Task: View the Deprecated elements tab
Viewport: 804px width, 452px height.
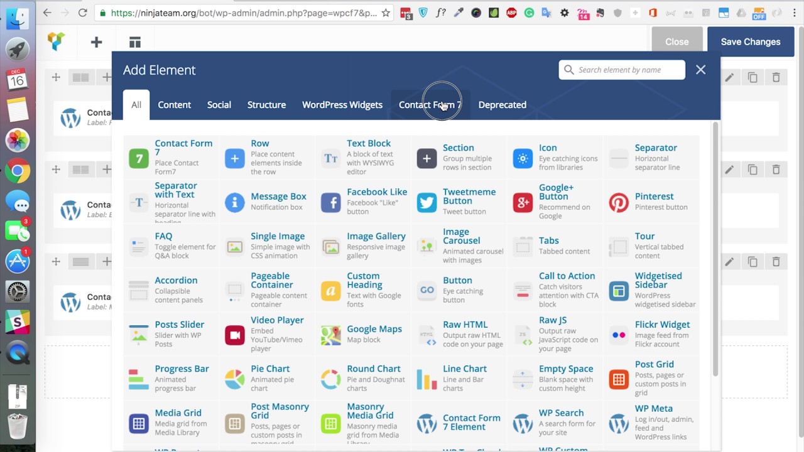Action: click(503, 105)
